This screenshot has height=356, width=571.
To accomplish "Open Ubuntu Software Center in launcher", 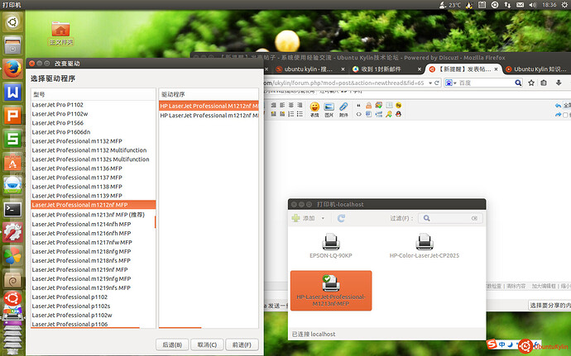I will (x=12, y=163).
